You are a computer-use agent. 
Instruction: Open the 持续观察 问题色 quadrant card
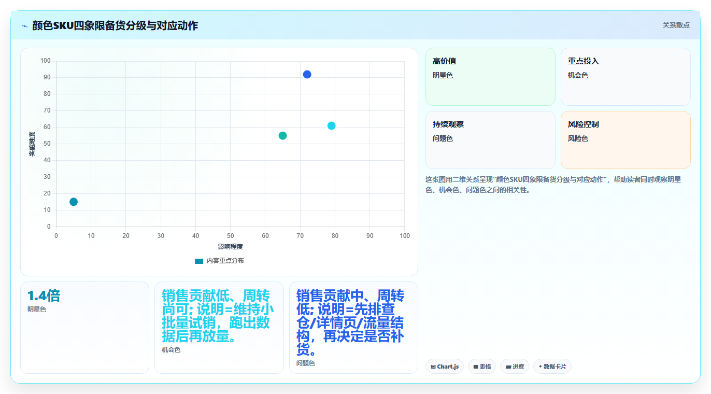pos(490,140)
